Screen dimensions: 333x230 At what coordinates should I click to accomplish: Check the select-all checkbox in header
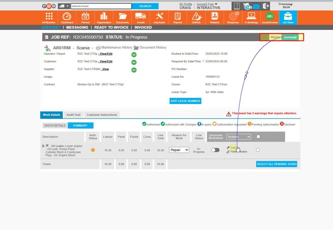pyautogui.click(x=258, y=137)
